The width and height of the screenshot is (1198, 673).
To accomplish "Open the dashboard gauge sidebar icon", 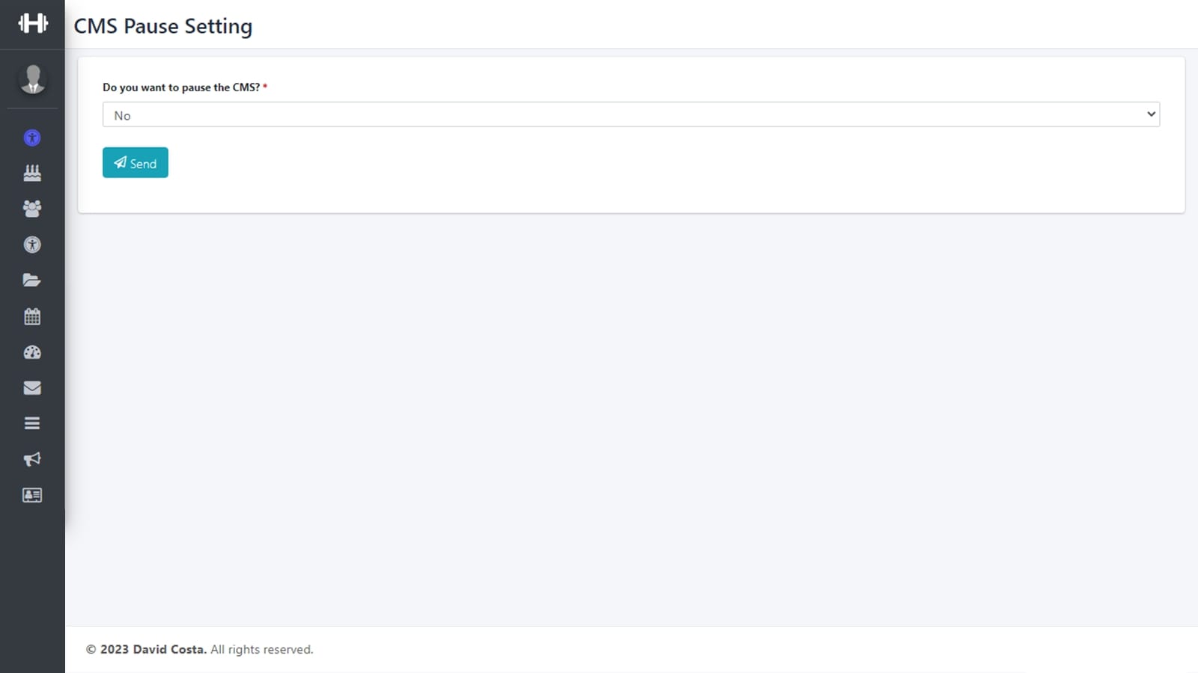I will pyautogui.click(x=32, y=352).
